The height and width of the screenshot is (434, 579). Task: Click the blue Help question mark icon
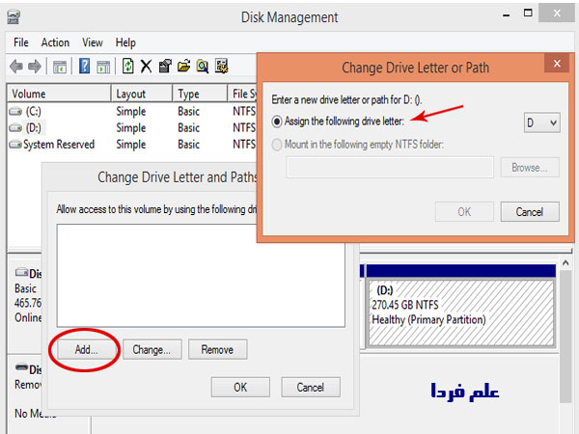[85, 66]
